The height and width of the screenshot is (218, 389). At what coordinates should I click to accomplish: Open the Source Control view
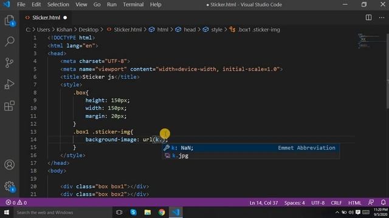coord(9,62)
